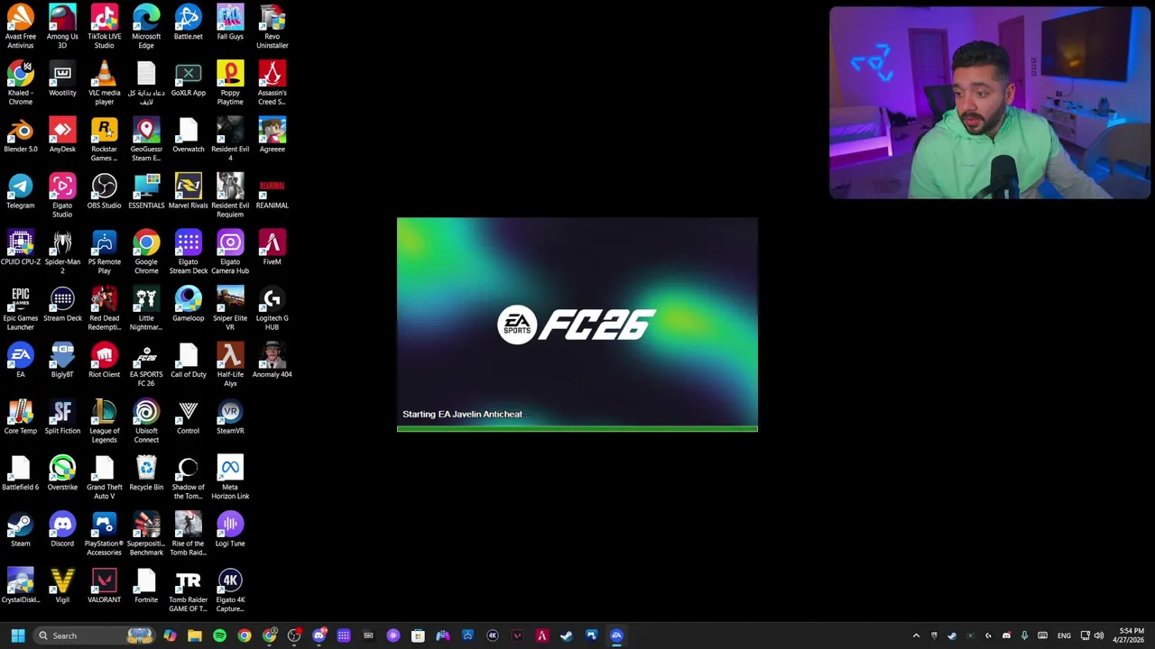Open Microsoft Store from the taskbar
The height and width of the screenshot is (649, 1155).
click(x=418, y=635)
